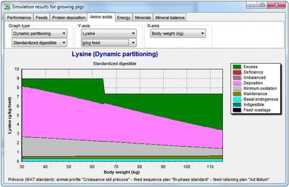Select the Protein deposition tab
Viewport: 289px width, 187px height.
pos(67,18)
